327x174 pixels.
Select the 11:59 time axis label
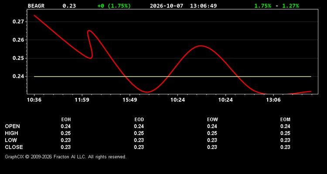click(x=82, y=100)
